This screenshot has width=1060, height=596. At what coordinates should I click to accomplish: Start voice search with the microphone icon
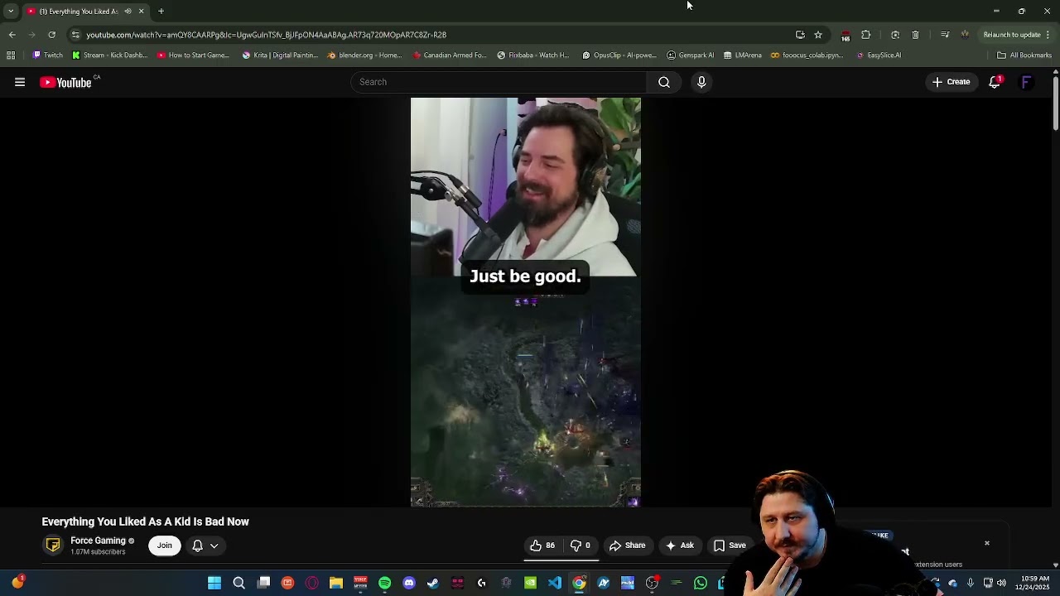click(x=701, y=82)
